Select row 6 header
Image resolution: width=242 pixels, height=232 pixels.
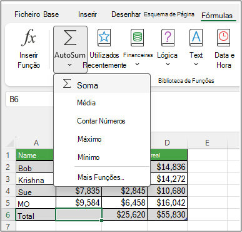(8, 214)
